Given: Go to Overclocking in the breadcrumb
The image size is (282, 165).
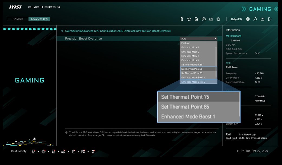Looking at the screenshot, I should coord(73,31).
